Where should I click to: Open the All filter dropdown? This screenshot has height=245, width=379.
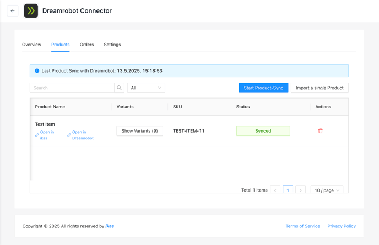pos(146,88)
